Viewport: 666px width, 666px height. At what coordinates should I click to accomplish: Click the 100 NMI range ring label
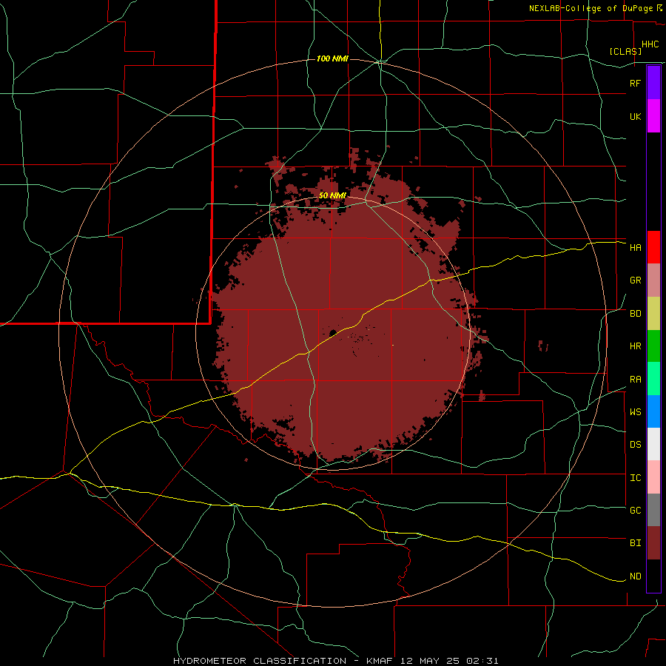[x=332, y=58]
